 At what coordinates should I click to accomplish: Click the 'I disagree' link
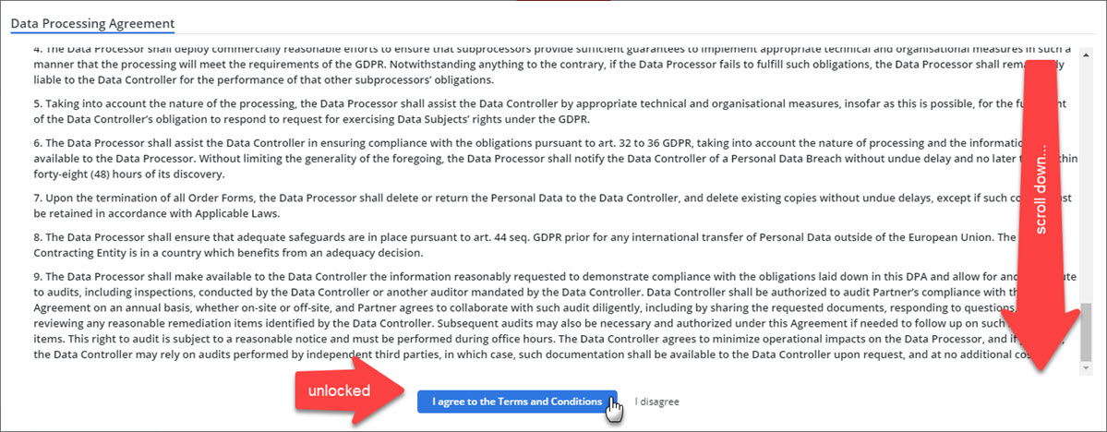pyautogui.click(x=656, y=402)
